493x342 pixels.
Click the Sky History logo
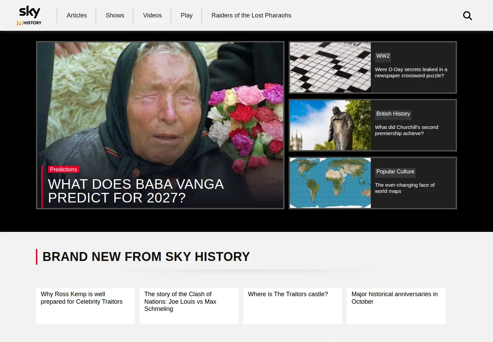(x=29, y=15)
